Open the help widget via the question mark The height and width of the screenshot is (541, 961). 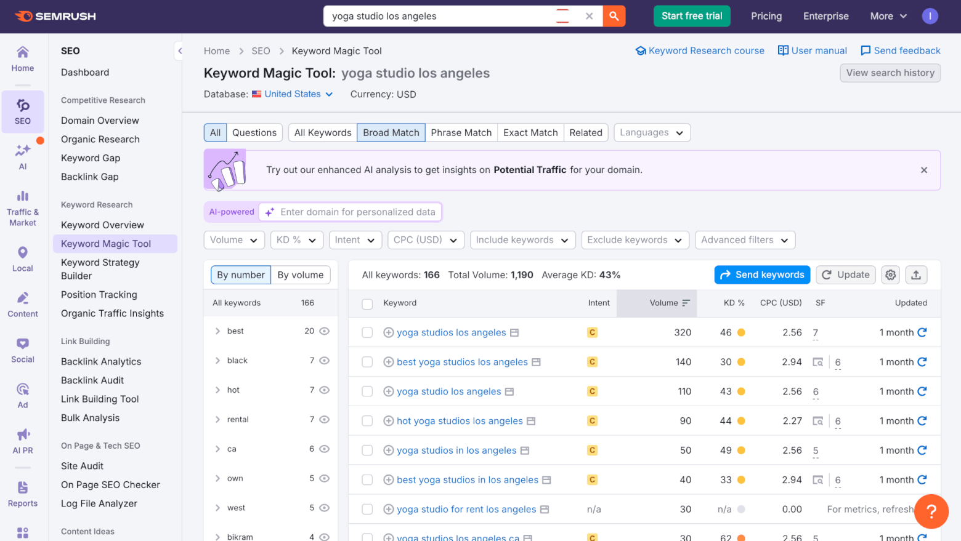tap(931, 511)
